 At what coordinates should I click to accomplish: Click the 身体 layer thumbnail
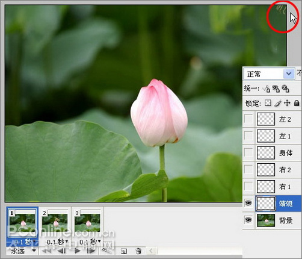266,153
